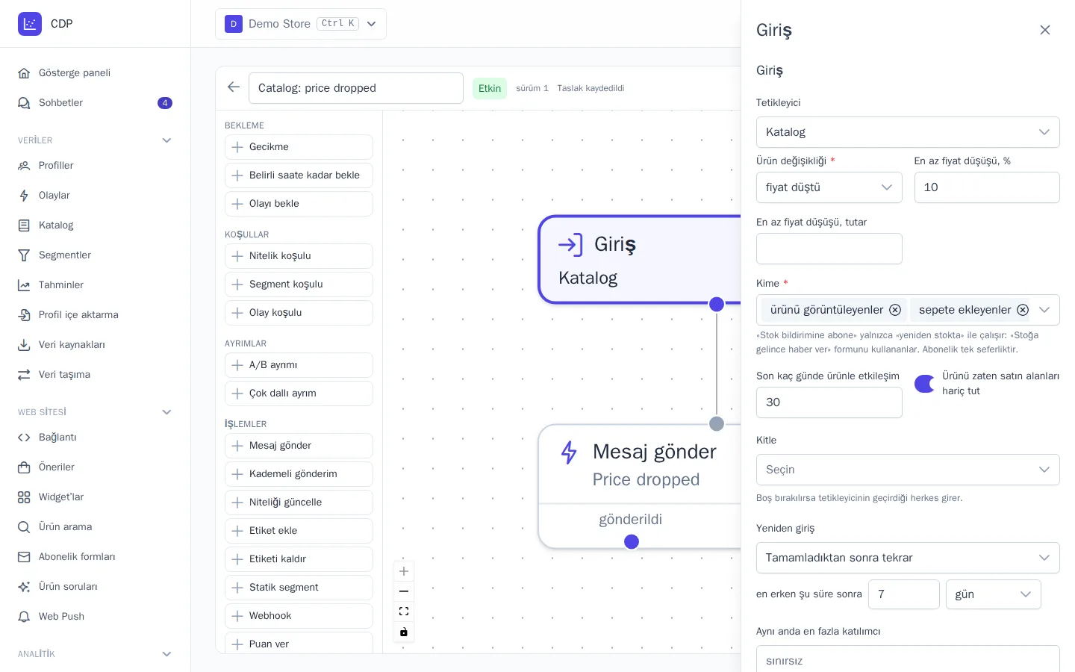Click the lightning icon on the Mesaj gönder node
The height and width of the screenshot is (672, 1075).
(569, 452)
